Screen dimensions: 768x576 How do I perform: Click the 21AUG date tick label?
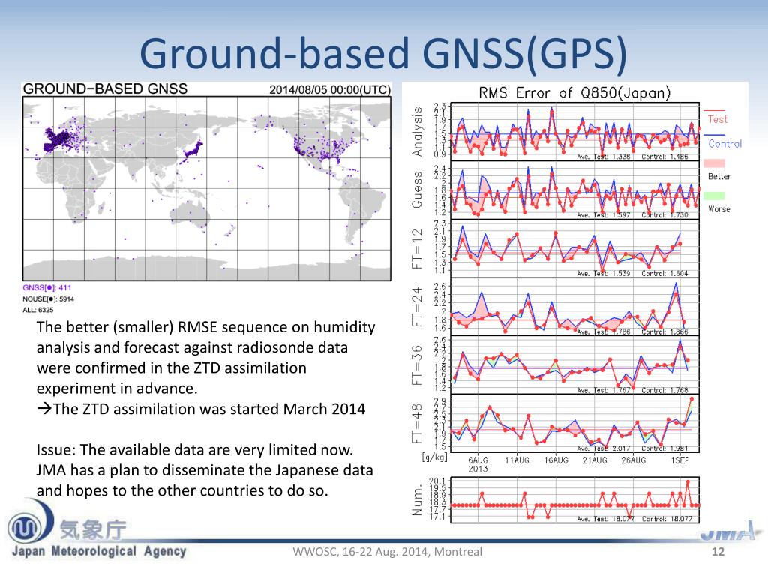(595, 460)
